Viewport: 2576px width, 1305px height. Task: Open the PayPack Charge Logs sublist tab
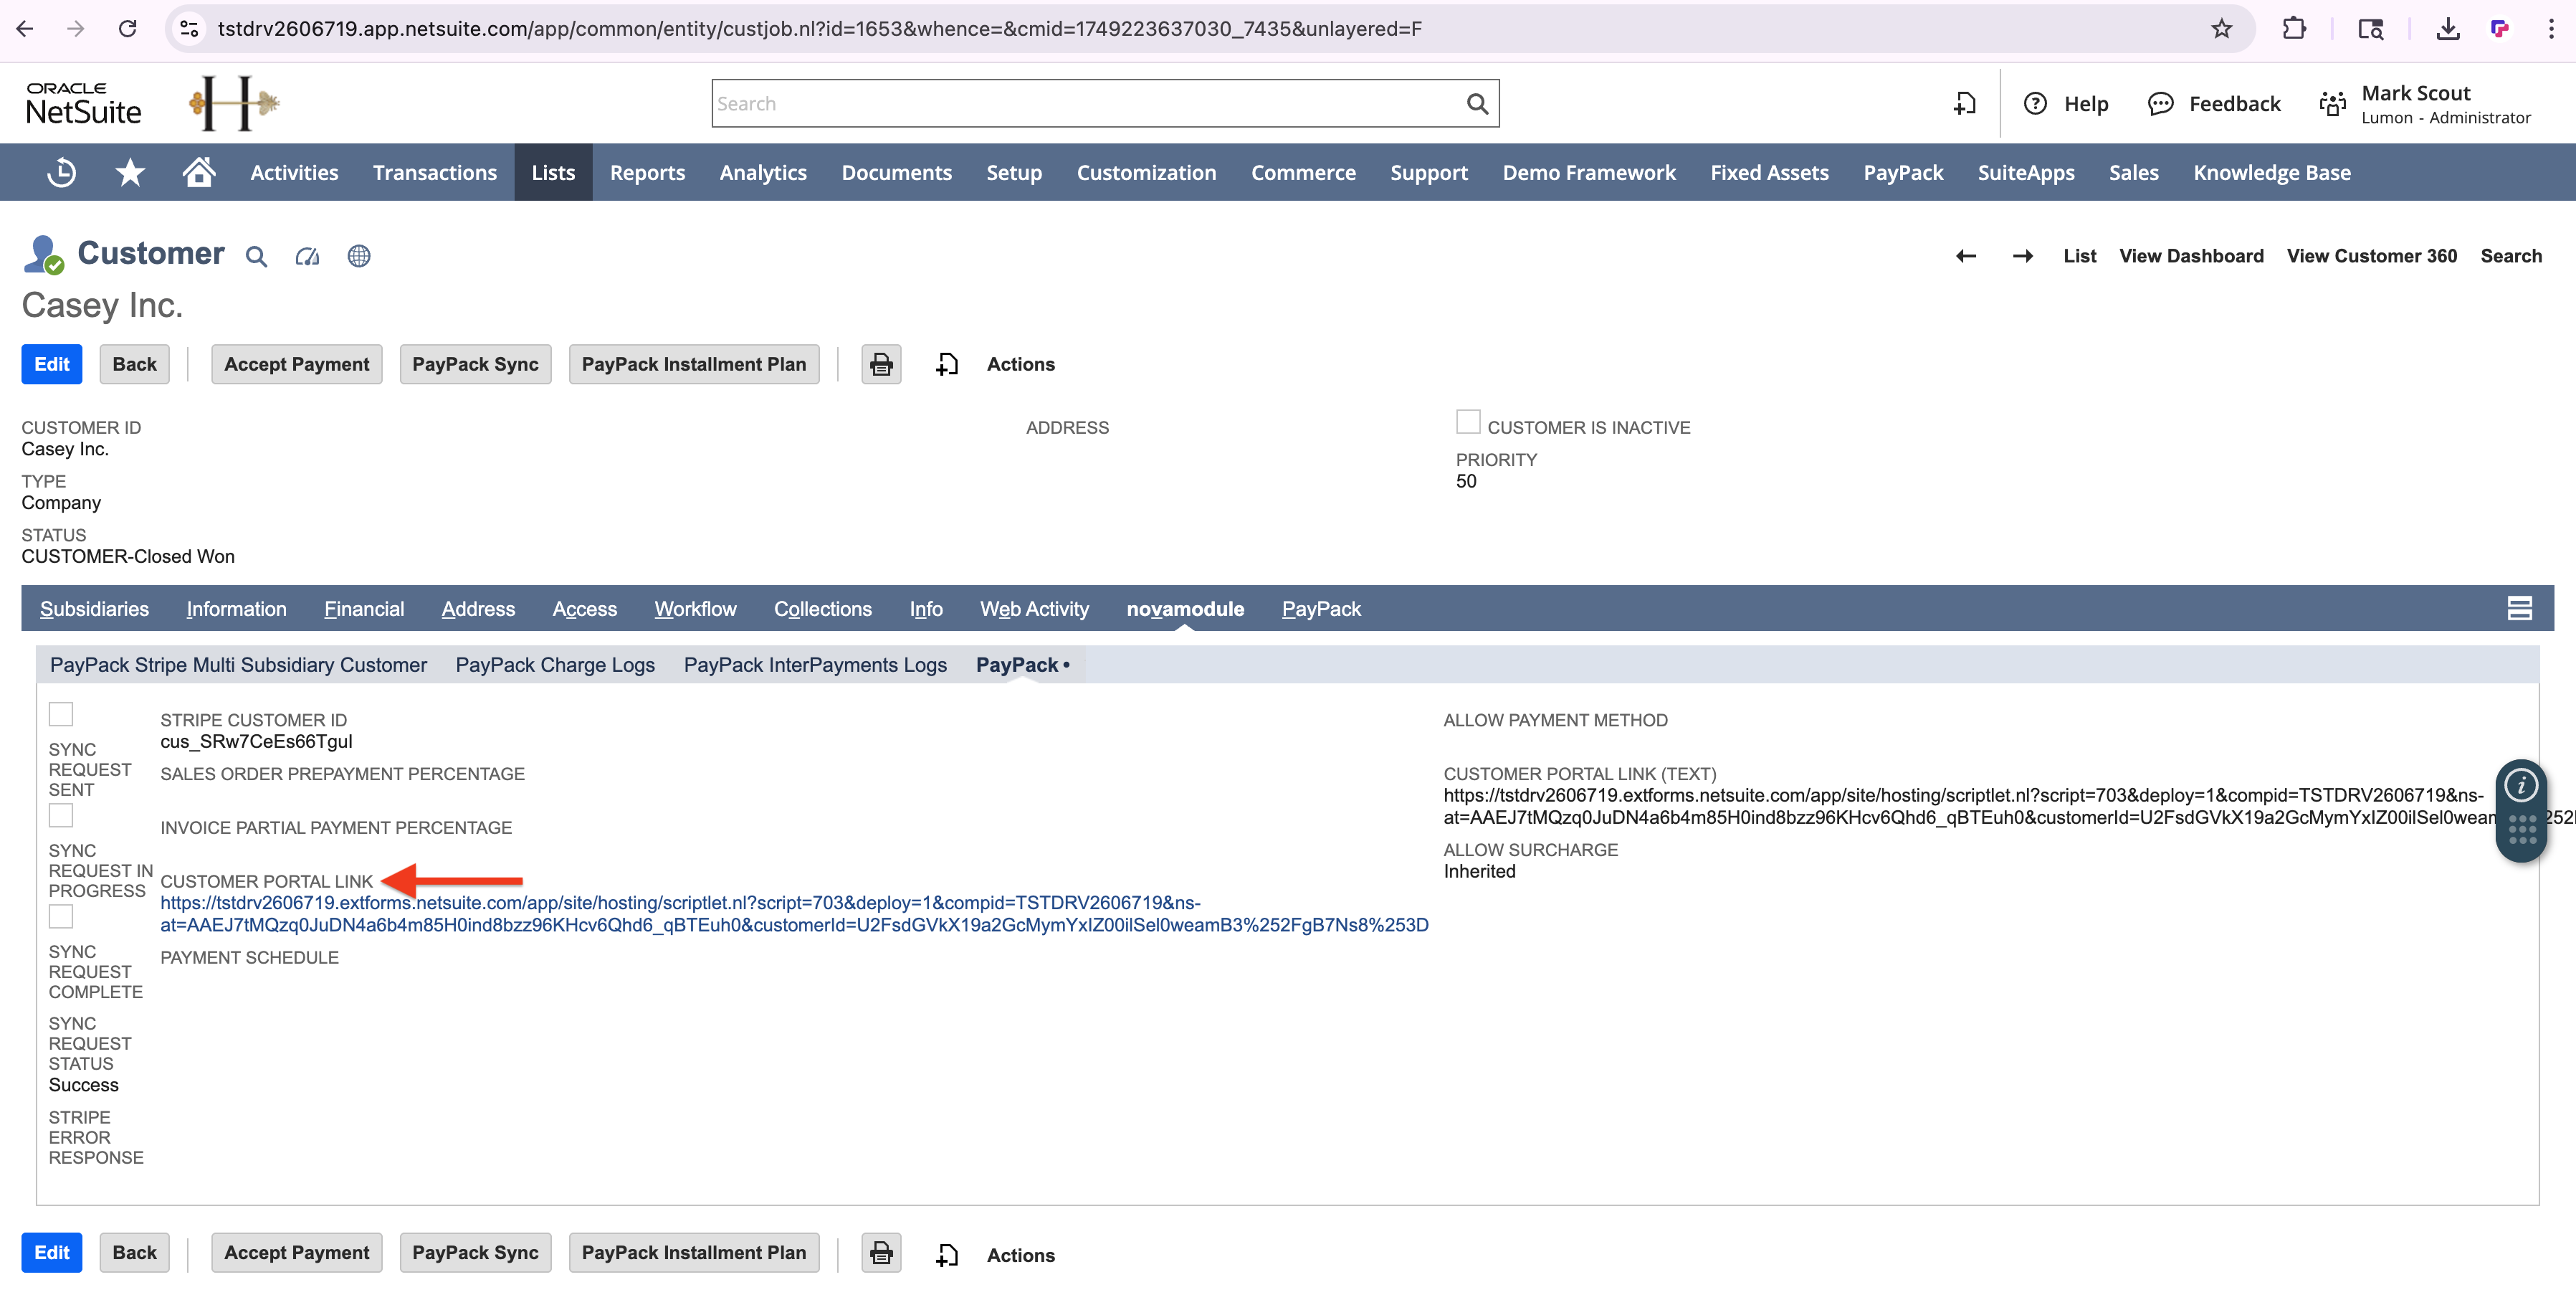tap(555, 665)
